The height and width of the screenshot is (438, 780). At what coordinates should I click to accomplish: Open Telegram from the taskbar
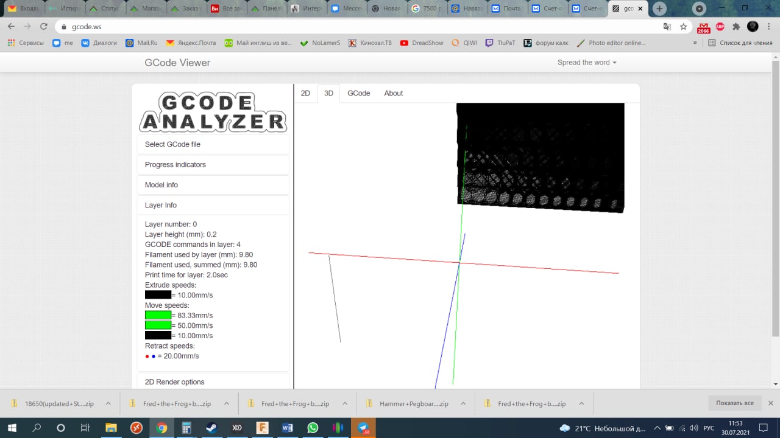(363, 428)
